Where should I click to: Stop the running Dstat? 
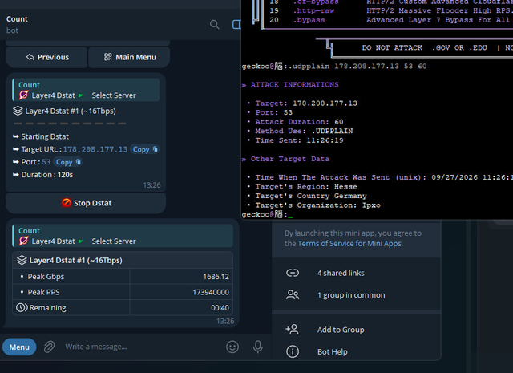click(86, 203)
